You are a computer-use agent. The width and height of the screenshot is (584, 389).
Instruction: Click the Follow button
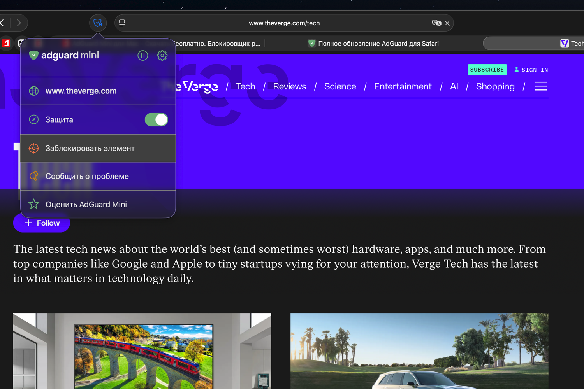point(42,223)
